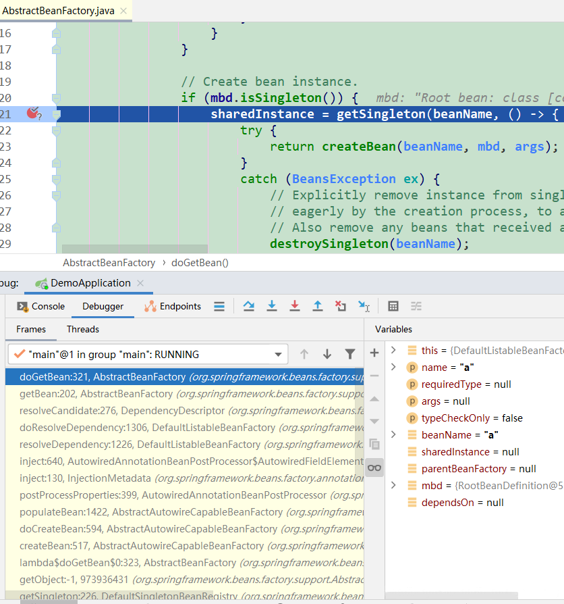The height and width of the screenshot is (604, 564).
Task: Click the Step Out up-arrow icon
Action: pos(317,306)
